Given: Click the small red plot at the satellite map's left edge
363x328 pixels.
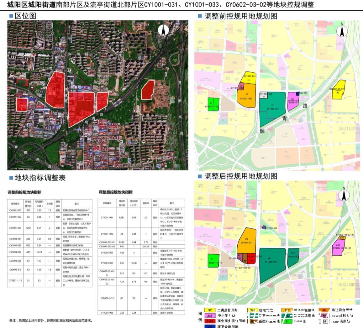Looking at the screenshot, I should (22, 104).
